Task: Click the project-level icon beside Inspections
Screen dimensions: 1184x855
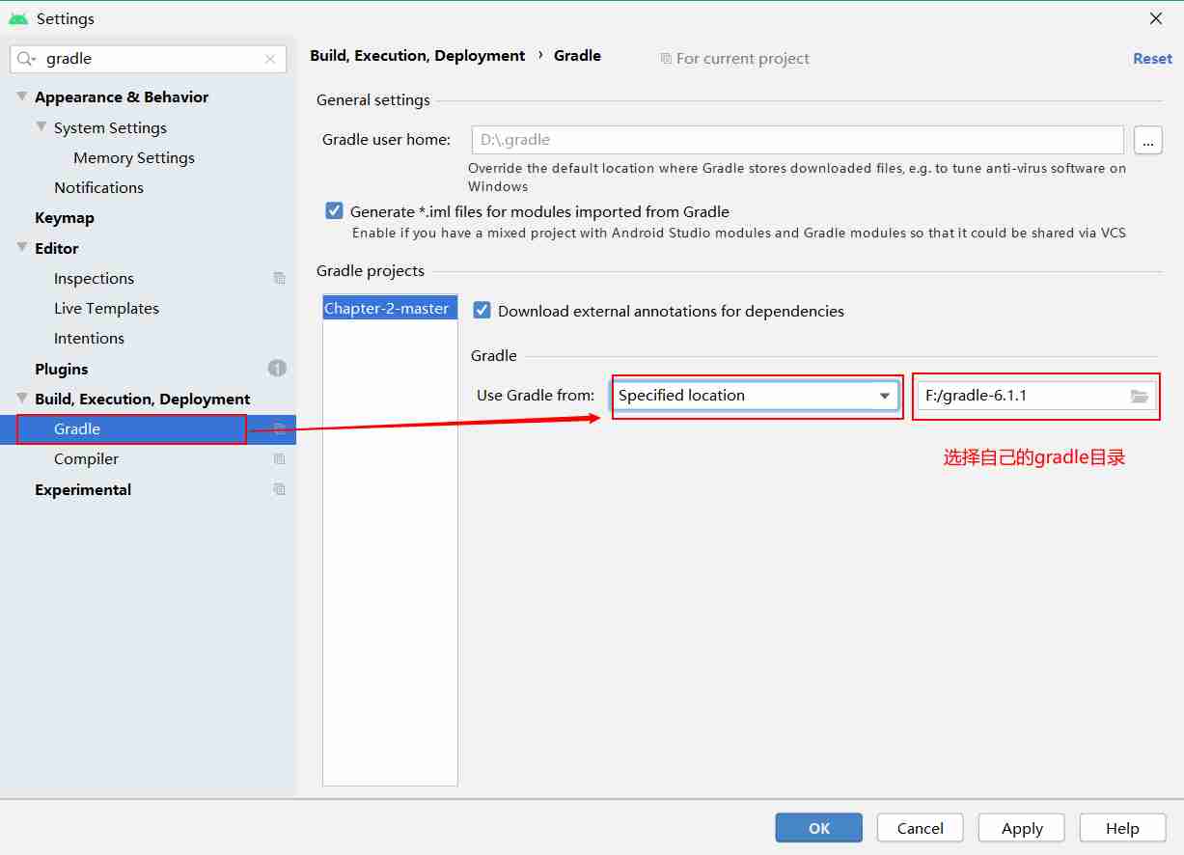Action: (x=280, y=279)
